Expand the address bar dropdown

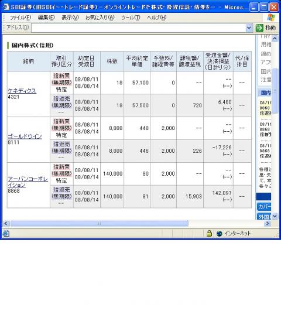pyautogui.click(x=249, y=28)
